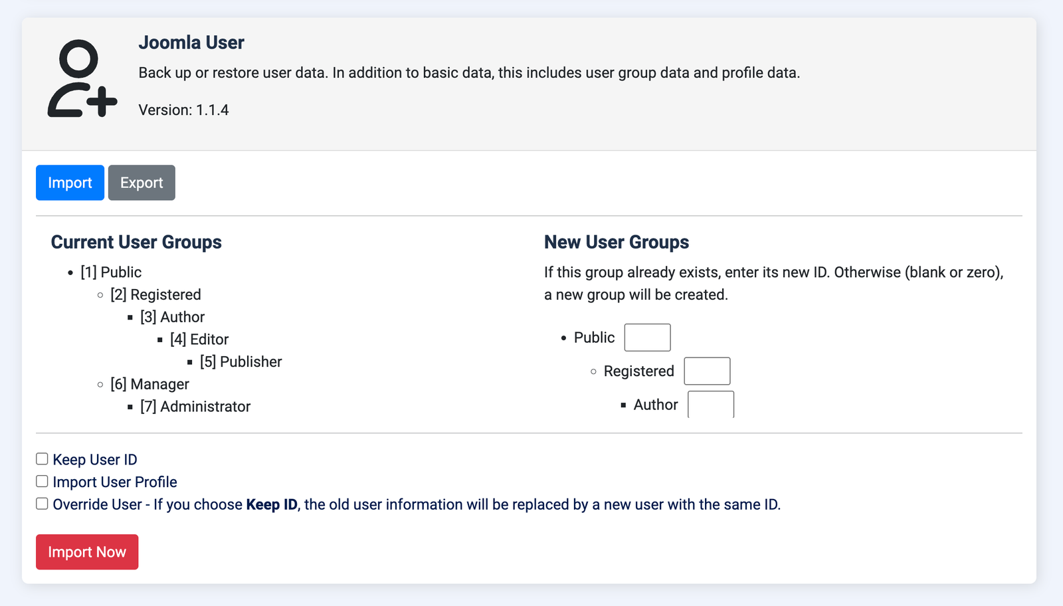
Task: Select the [2] Registered group entry
Action: (155, 294)
